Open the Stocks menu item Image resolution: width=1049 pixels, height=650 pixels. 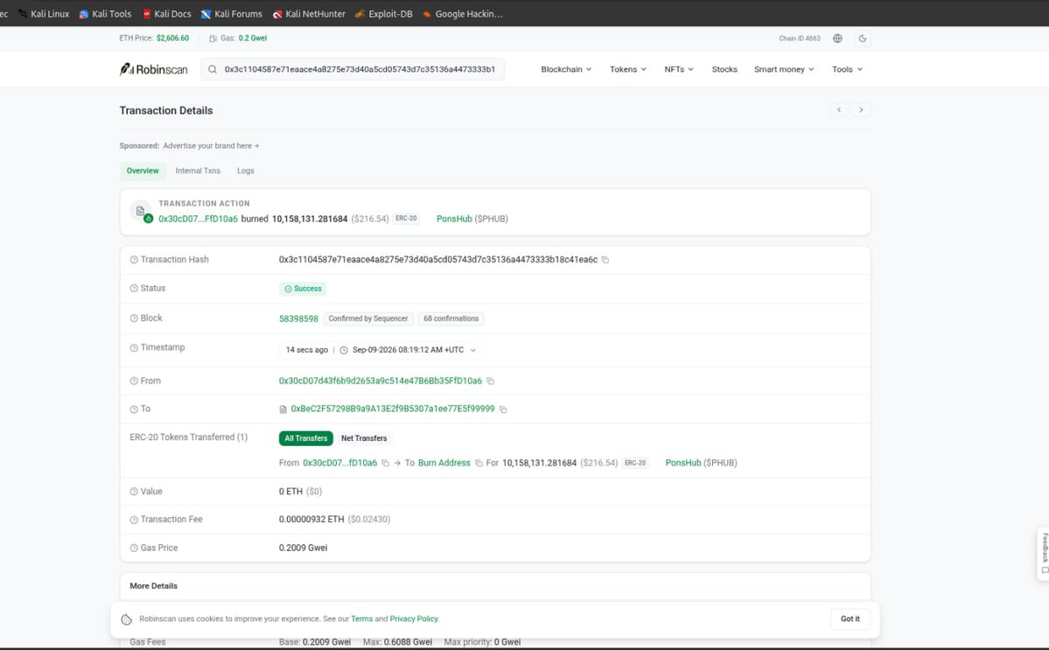tap(724, 69)
